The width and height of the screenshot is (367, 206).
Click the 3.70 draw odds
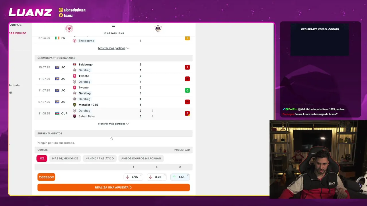click(x=157, y=177)
